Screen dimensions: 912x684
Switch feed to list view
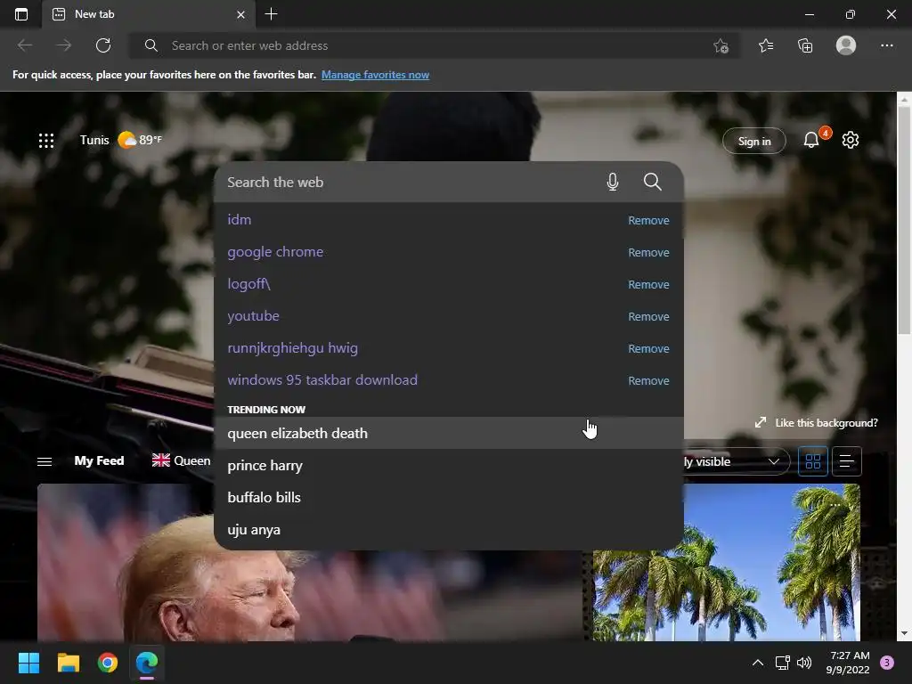[x=846, y=461]
